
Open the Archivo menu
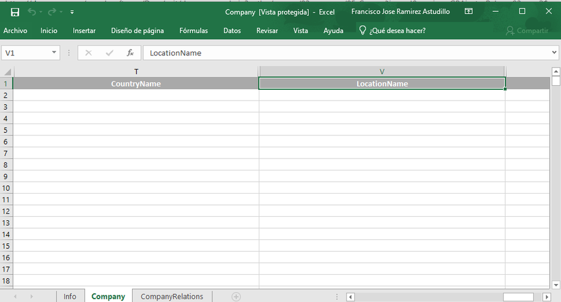pyautogui.click(x=15, y=30)
